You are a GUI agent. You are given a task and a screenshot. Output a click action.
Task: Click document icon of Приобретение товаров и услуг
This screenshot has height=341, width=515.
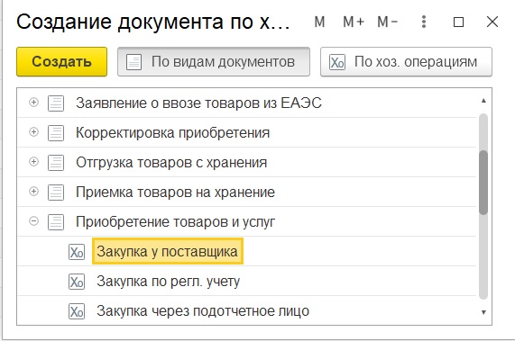(x=56, y=222)
